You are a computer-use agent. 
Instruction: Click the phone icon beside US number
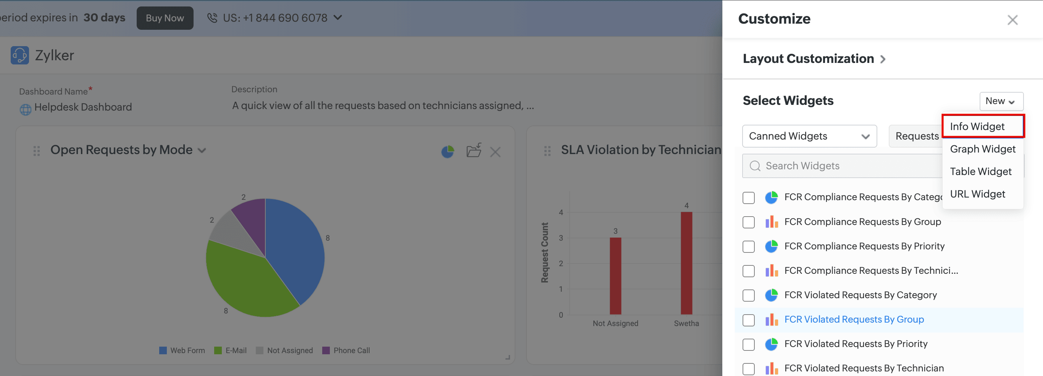212,18
